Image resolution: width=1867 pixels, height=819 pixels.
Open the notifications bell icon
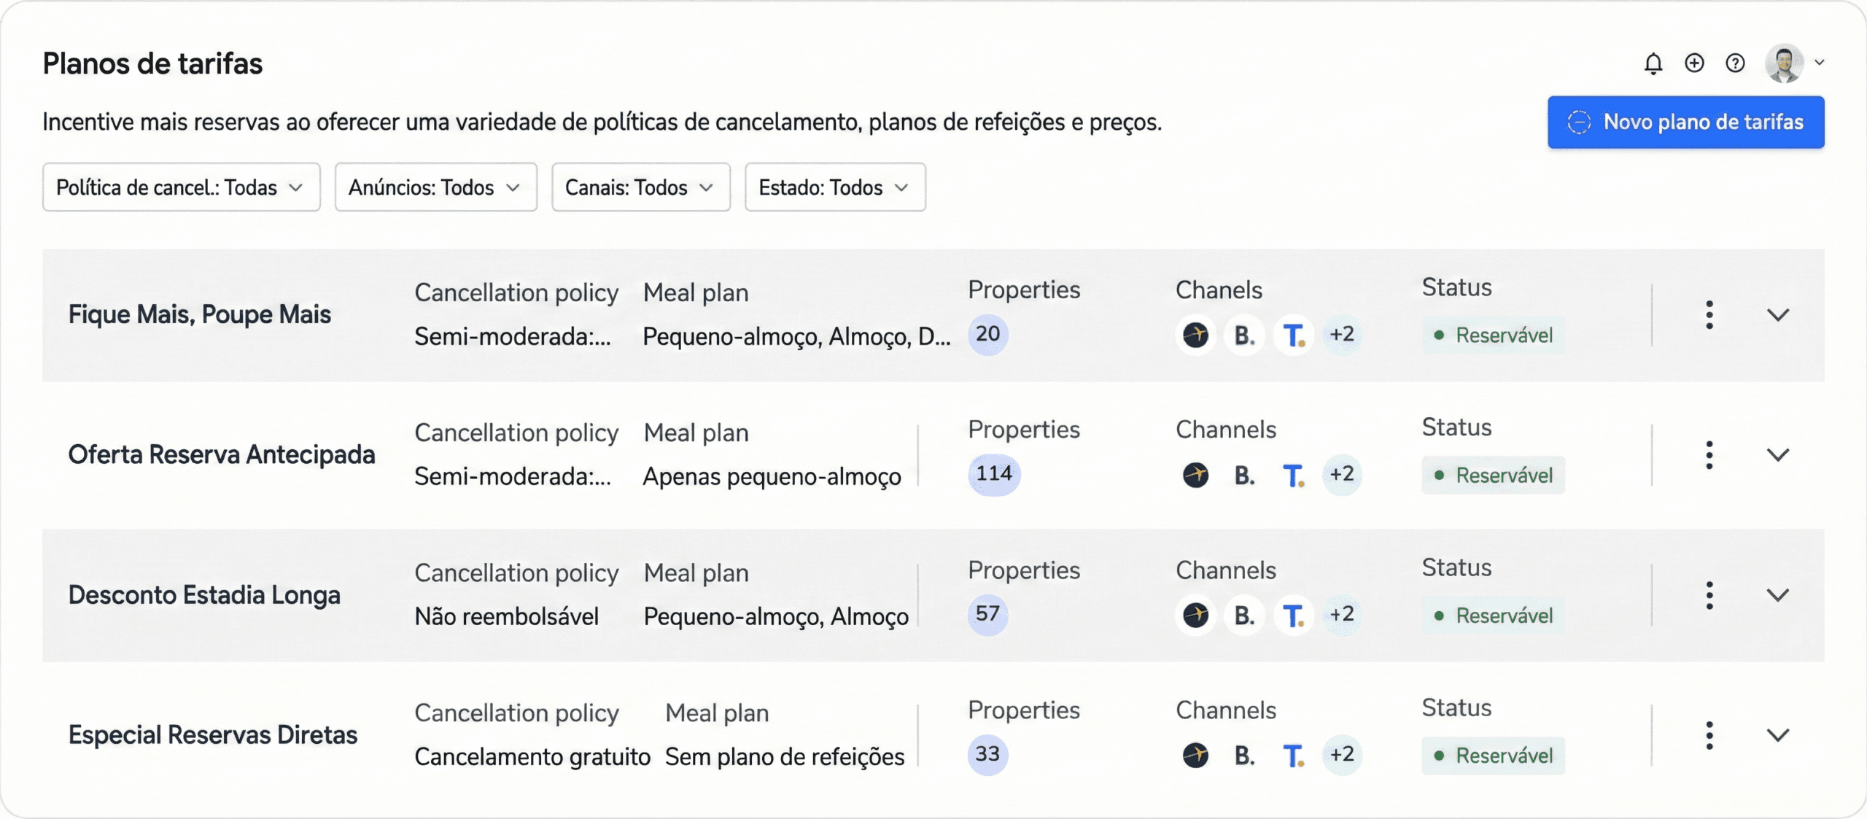(x=1653, y=63)
